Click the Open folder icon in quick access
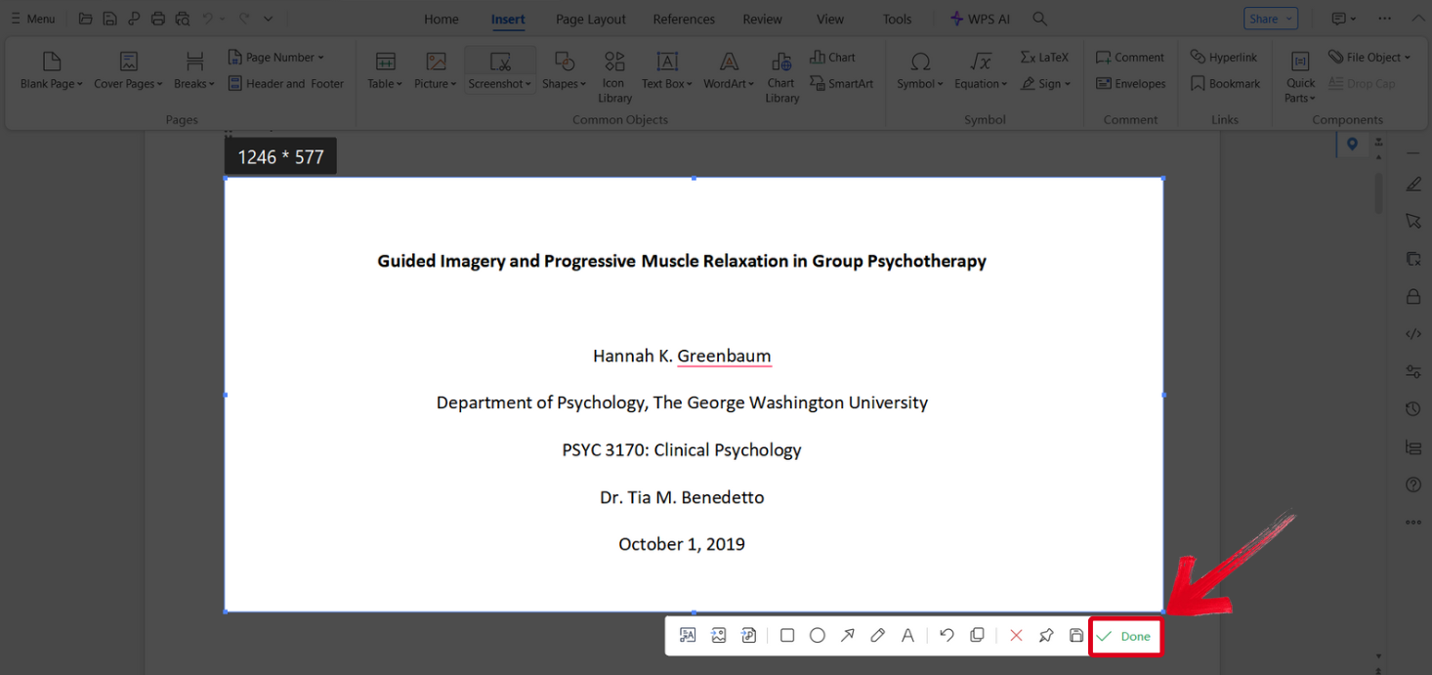This screenshot has width=1432, height=675. tap(86, 19)
